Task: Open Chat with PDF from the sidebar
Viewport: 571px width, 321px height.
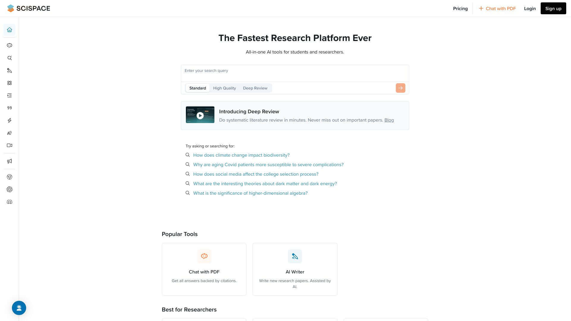Action: point(10,45)
